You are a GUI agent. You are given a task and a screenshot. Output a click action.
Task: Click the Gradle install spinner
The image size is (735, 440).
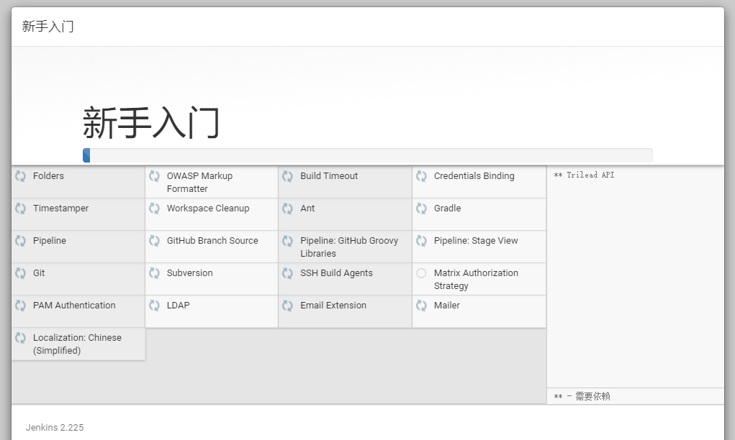point(421,208)
